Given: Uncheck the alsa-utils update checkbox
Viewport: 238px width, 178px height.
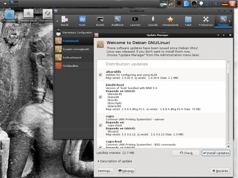Looking at the screenshot, I should (100, 75).
